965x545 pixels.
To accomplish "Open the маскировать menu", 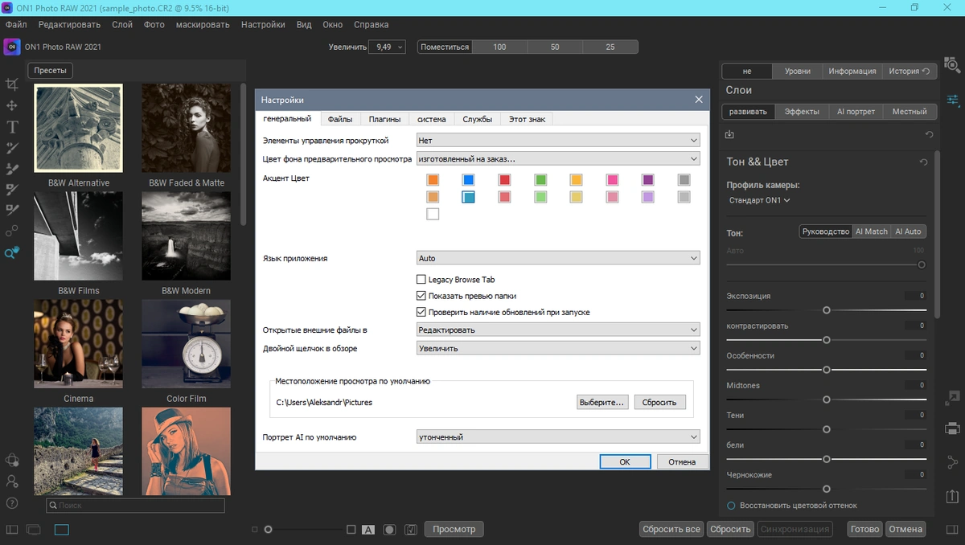I will (203, 25).
